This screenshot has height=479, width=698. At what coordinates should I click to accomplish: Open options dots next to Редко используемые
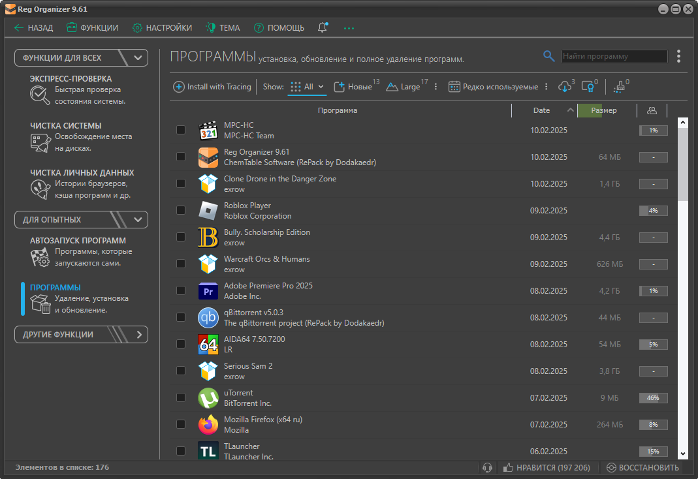point(547,87)
